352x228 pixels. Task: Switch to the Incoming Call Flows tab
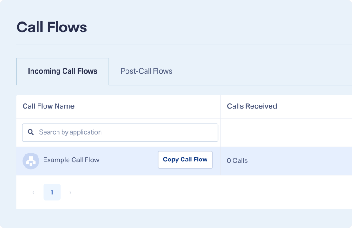click(63, 71)
